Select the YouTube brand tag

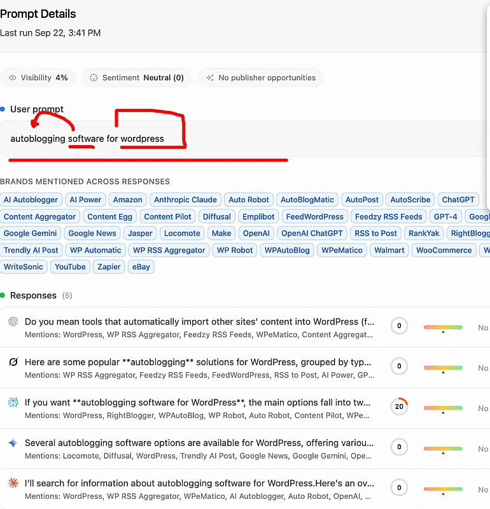pos(70,267)
